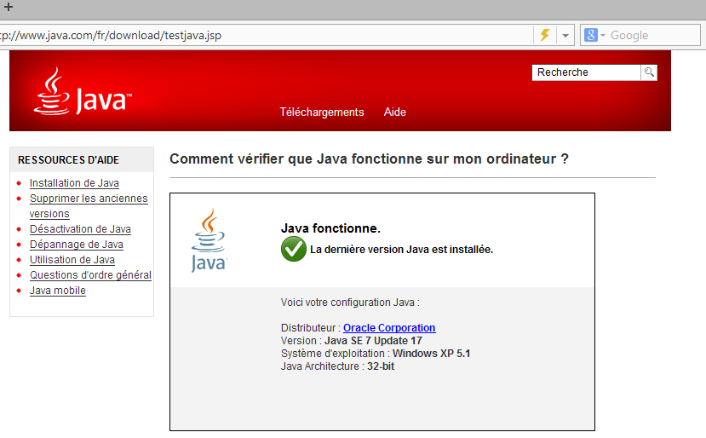Click the 32-bit architecture value
The height and width of the screenshot is (438, 706).
pyautogui.click(x=381, y=366)
